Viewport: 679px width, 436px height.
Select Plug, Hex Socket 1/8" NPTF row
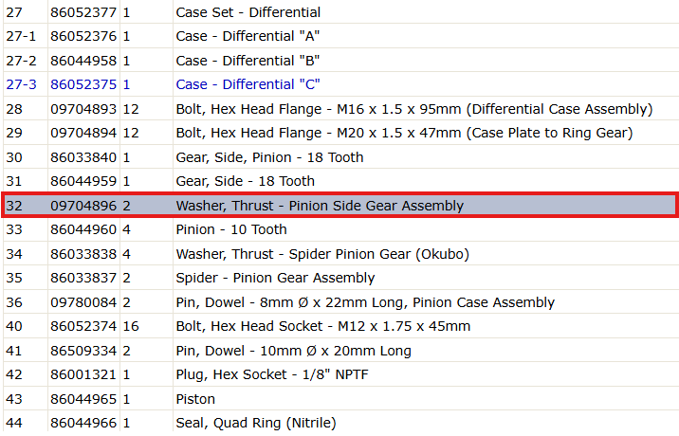(341, 374)
